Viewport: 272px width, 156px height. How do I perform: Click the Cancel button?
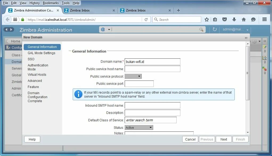click(190, 139)
